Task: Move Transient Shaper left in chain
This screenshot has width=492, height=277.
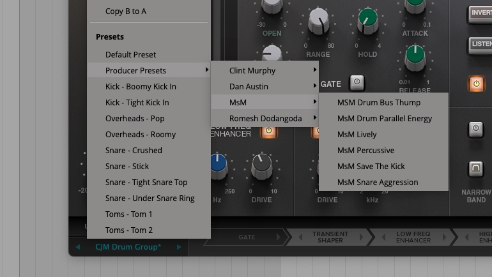Action: [x=300, y=237]
